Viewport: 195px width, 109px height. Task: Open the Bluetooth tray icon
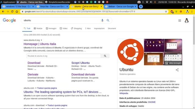[143, 2]
